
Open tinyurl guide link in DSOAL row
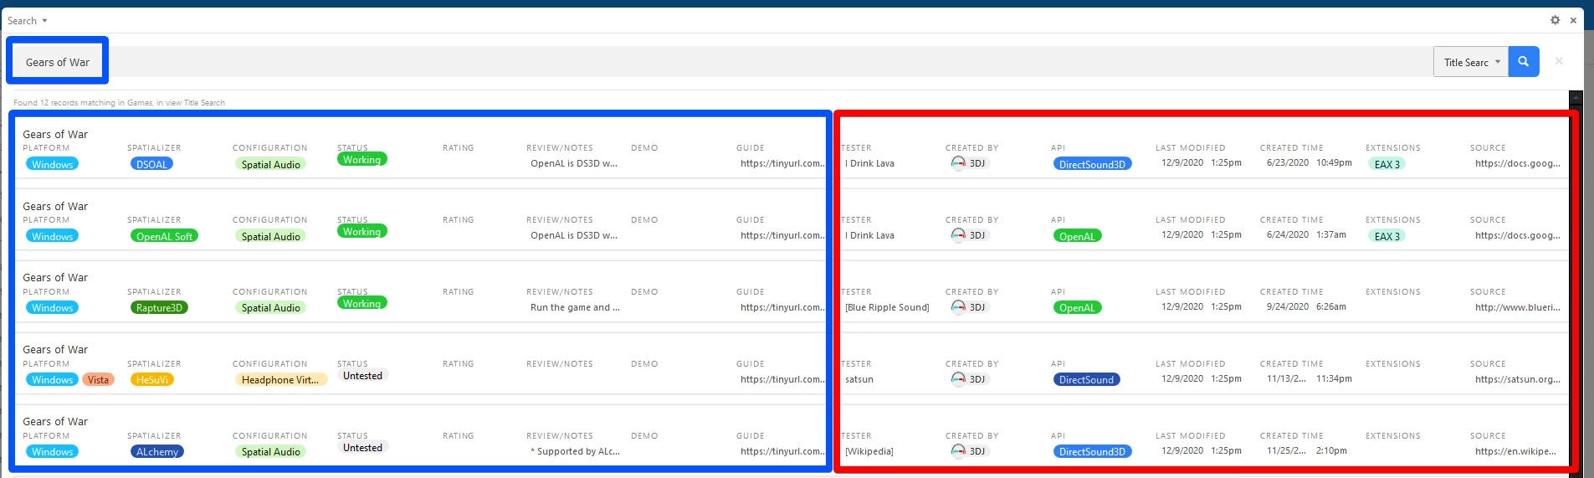tap(782, 163)
